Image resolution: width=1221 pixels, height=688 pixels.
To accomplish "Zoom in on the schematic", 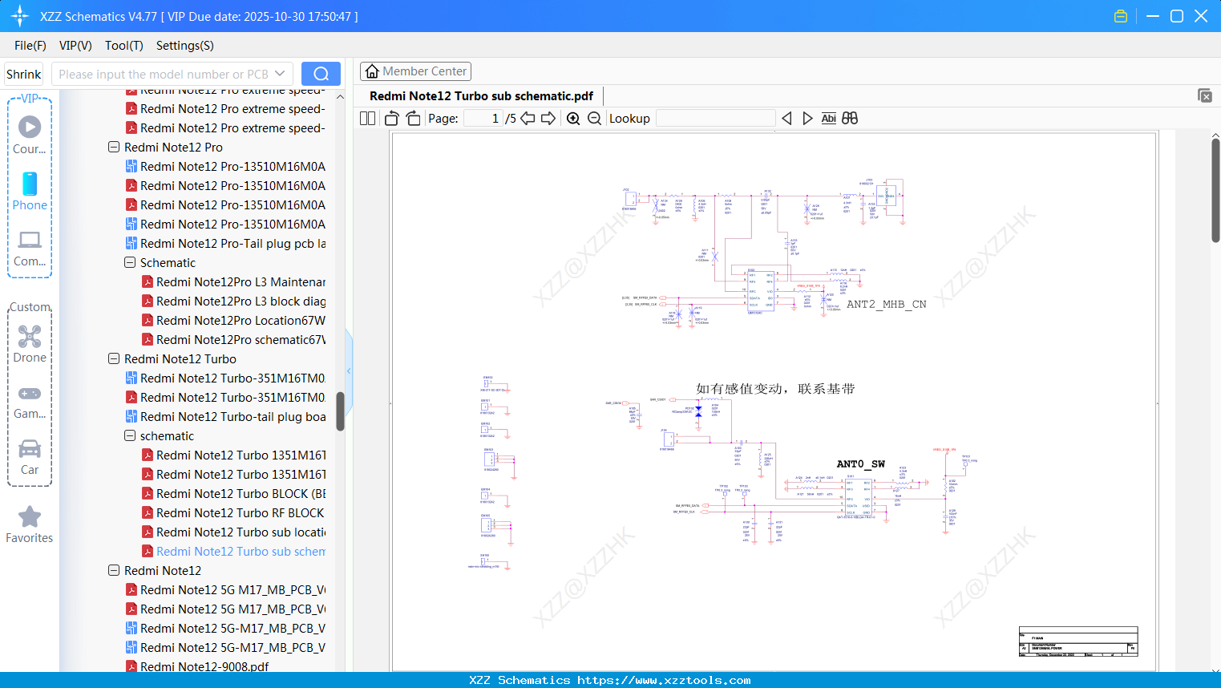I will 573,119.
